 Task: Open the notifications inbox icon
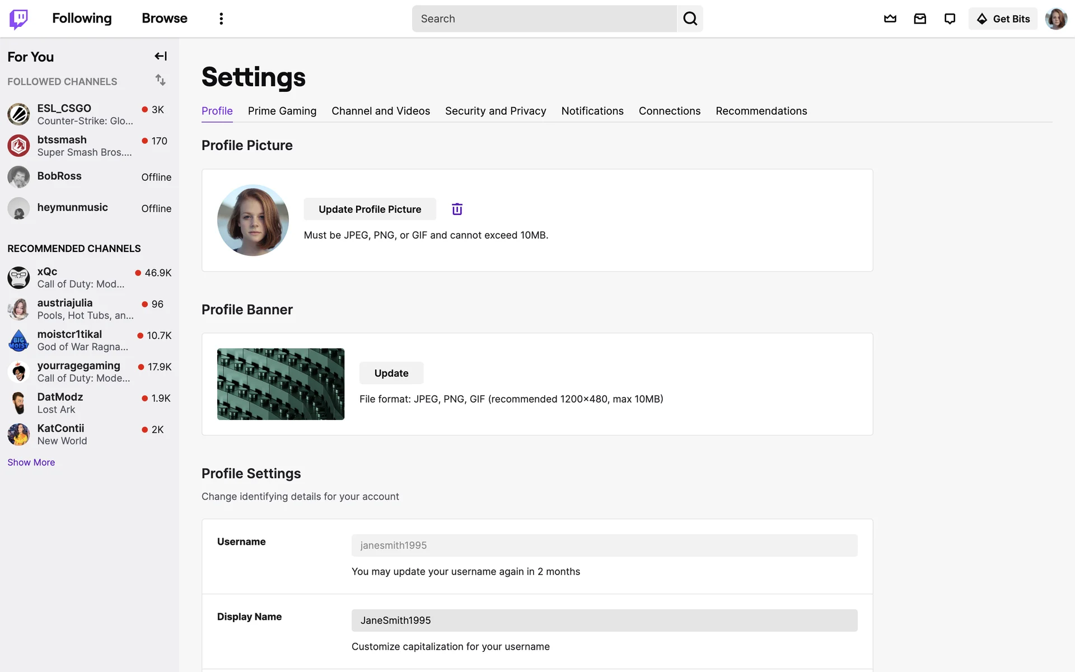coord(920,19)
